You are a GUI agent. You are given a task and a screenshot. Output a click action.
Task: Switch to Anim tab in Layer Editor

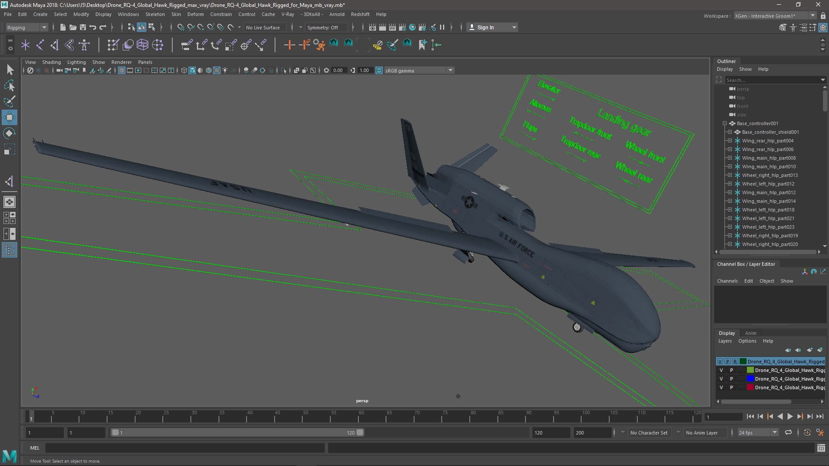[750, 333]
